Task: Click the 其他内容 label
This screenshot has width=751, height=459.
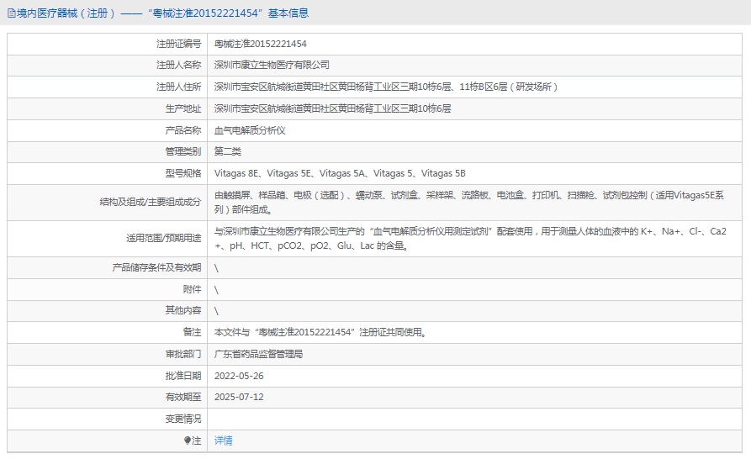Action: [x=183, y=311]
